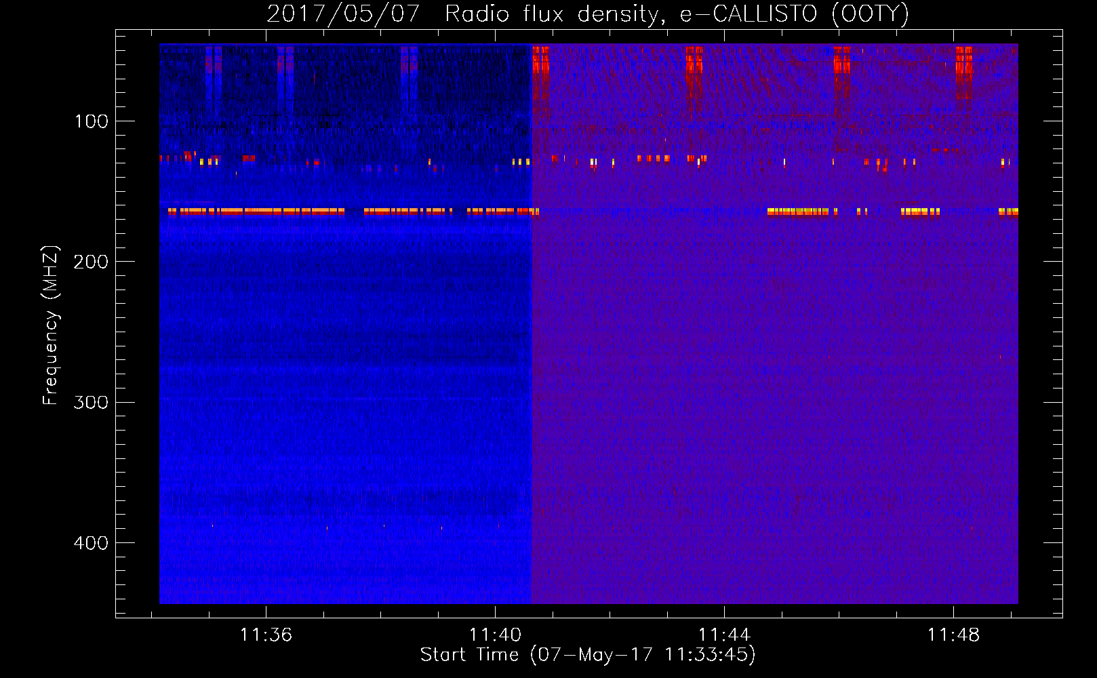1097x678 pixels.
Task: Click the 100 frequency tick label
Action: [x=92, y=121]
